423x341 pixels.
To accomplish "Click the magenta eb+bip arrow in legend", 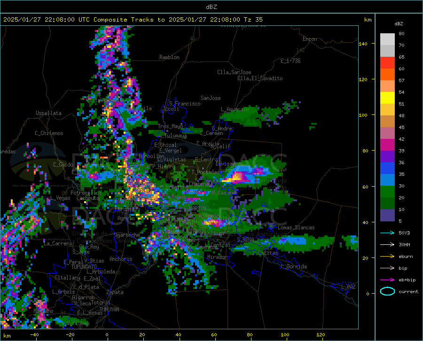I will tap(387, 280).
